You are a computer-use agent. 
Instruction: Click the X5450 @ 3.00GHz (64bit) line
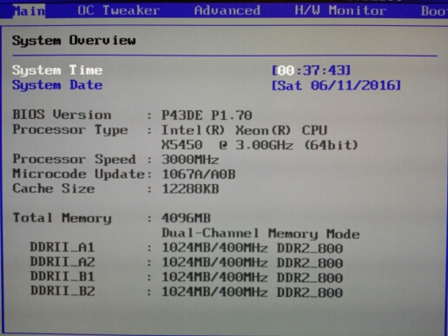(x=260, y=145)
